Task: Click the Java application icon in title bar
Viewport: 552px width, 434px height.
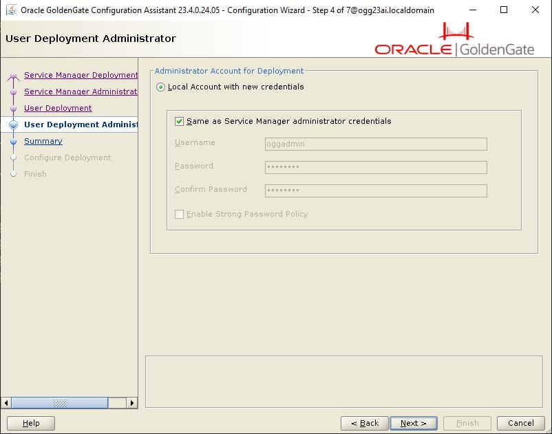Action: [11, 10]
